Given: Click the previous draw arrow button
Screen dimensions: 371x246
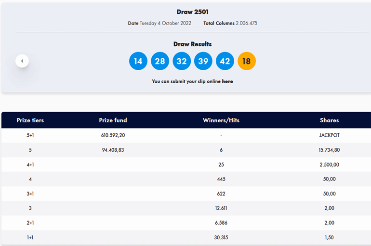Looking at the screenshot, I should coord(22,61).
